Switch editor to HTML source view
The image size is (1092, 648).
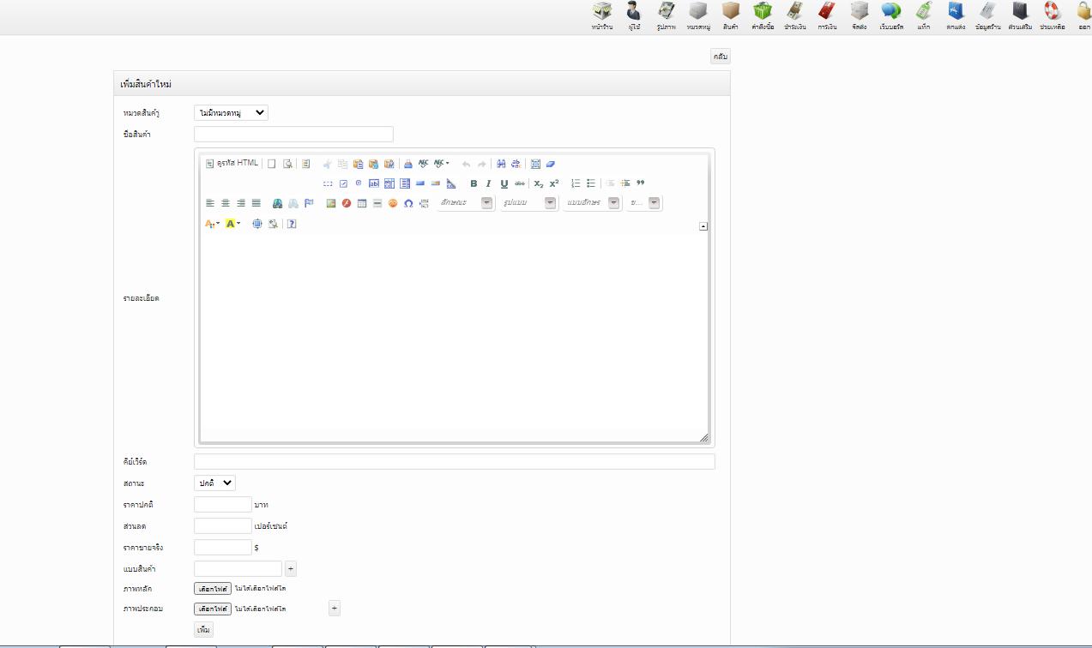[x=232, y=164]
